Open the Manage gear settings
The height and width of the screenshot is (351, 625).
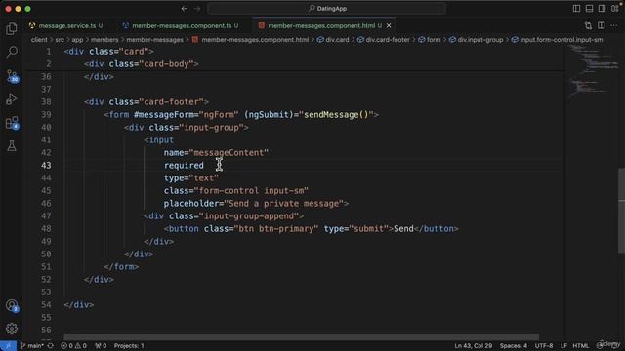click(x=12, y=329)
